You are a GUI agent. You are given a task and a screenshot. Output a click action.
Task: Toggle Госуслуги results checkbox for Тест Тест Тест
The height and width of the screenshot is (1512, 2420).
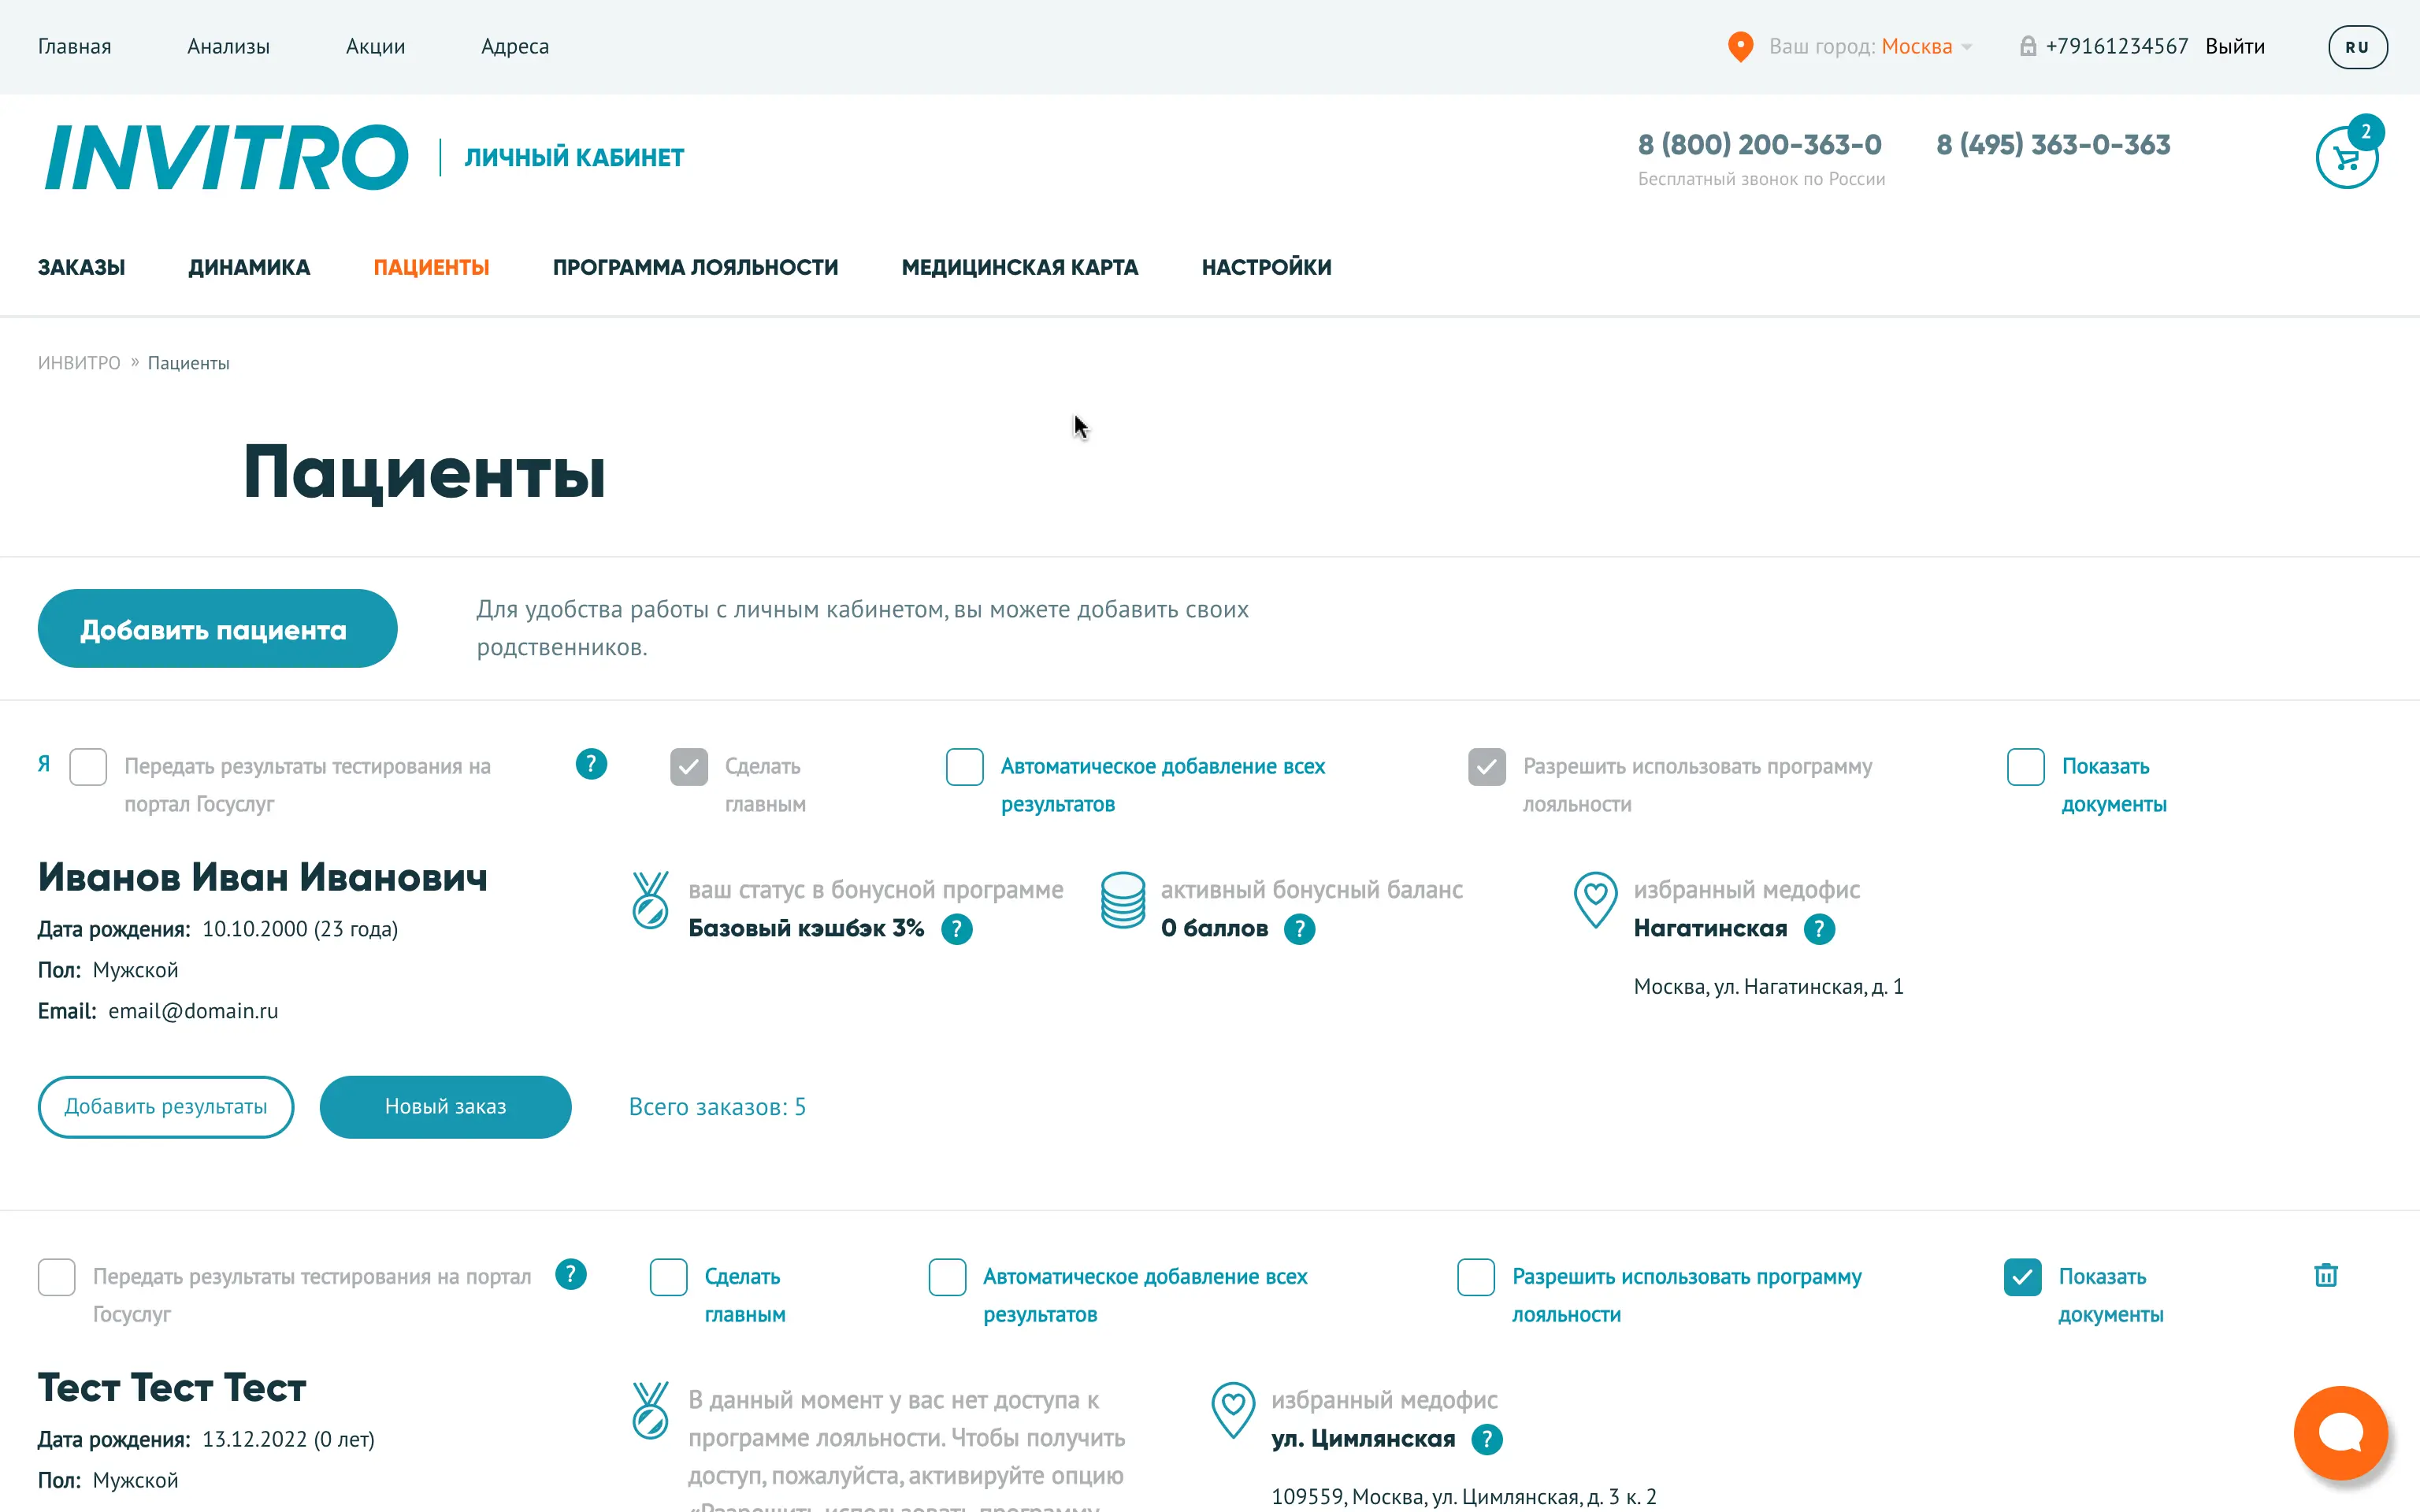[x=57, y=1277]
